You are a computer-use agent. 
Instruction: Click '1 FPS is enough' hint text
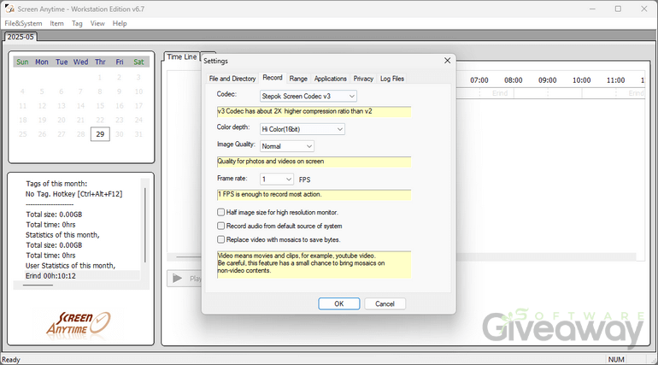tap(314, 195)
